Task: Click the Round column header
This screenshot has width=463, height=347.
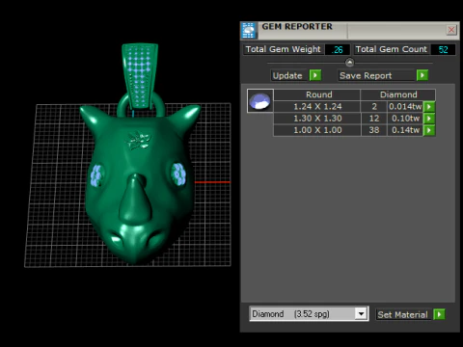Action: 317,94
